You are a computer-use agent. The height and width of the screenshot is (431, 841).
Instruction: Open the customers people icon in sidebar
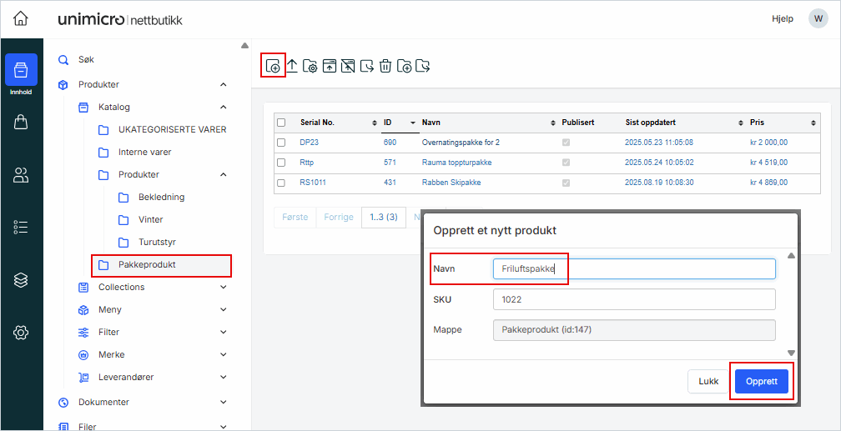pyautogui.click(x=21, y=175)
